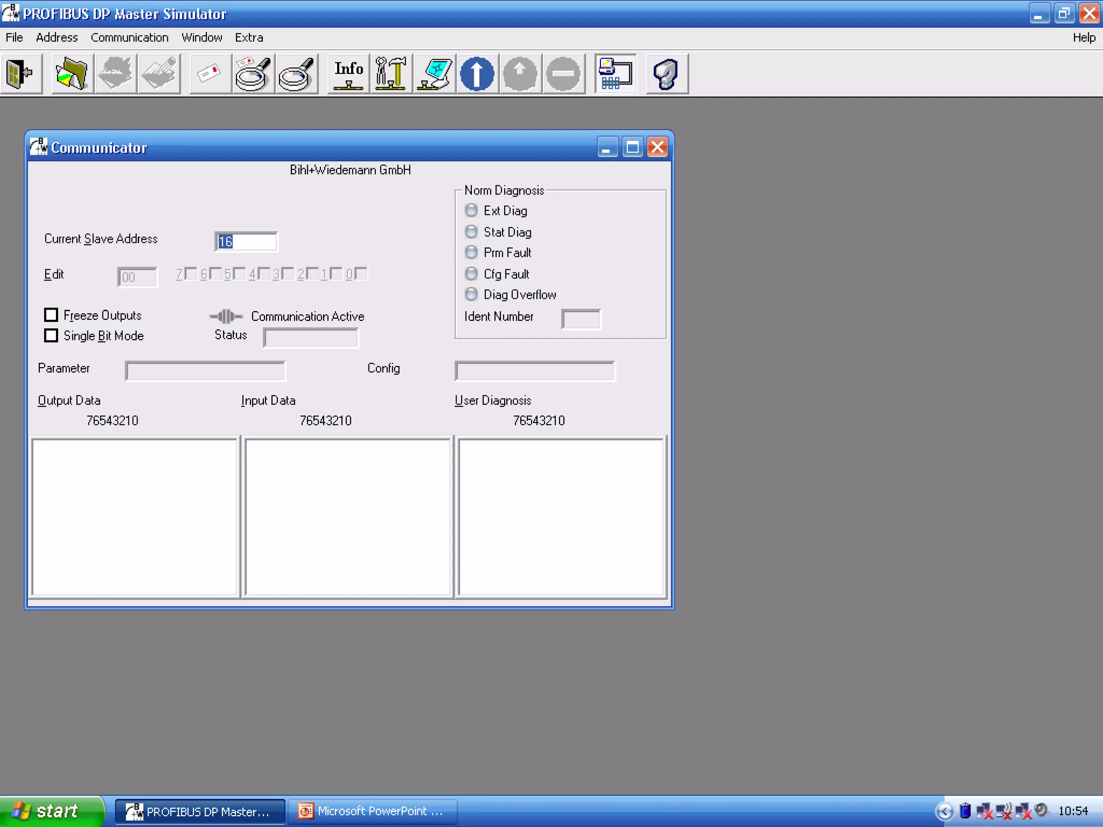Click the Current Slave Address field

pos(246,241)
